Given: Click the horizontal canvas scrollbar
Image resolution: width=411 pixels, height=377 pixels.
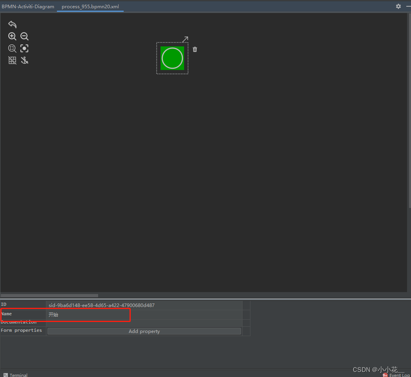Looking at the screenshot, I should tap(49, 295).
